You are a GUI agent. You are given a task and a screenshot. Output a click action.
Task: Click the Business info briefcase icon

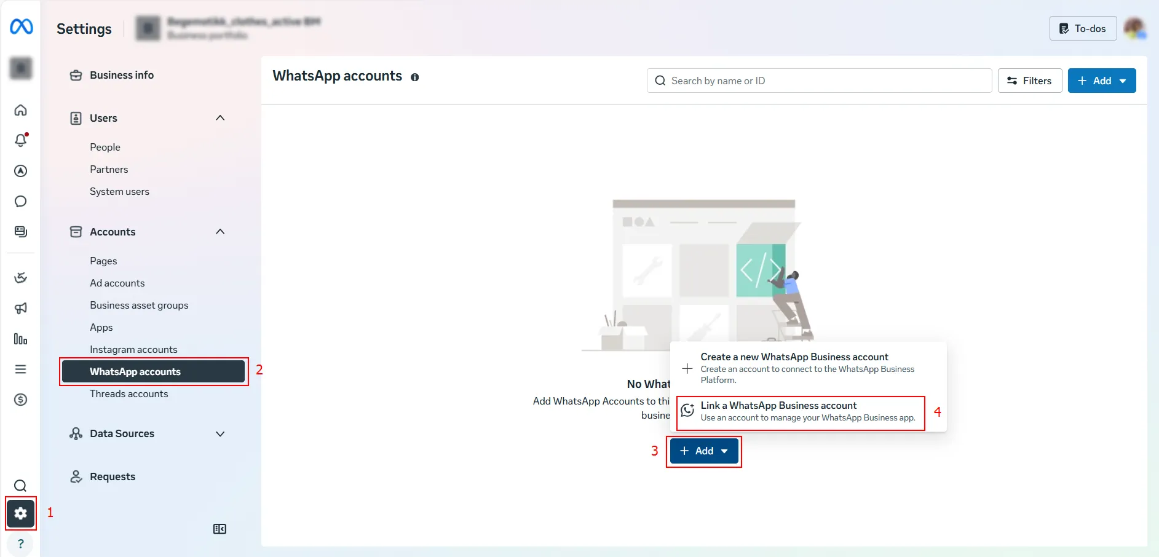(76, 75)
